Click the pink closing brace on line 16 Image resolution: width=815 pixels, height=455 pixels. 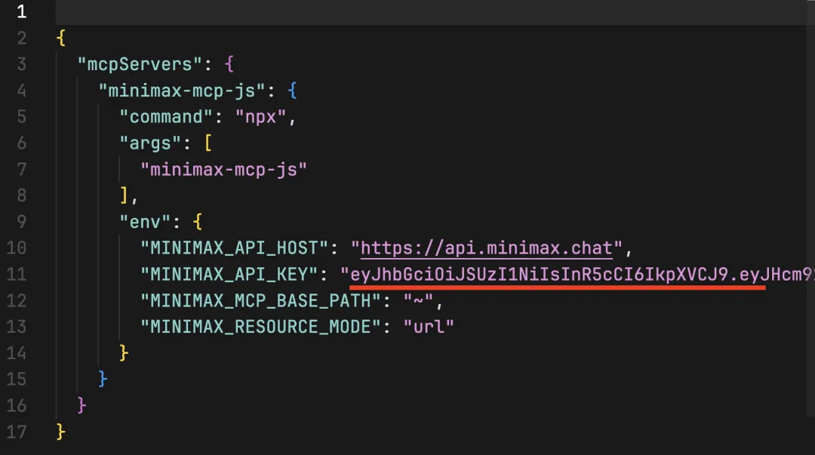tap(81, 405)
